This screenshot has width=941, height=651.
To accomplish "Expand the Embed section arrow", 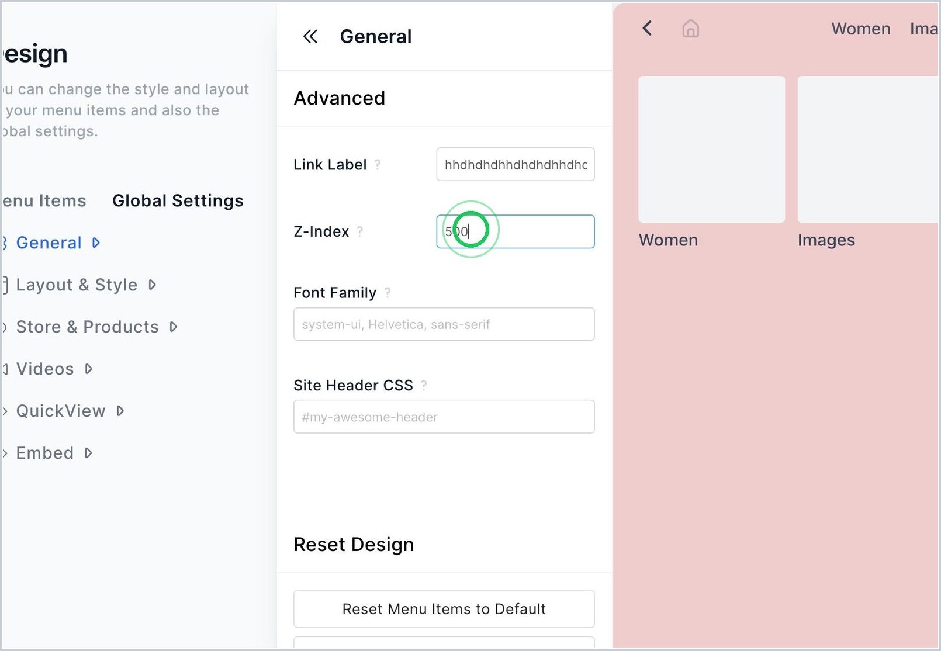I will pyautogui.click(x=88, y=453).
